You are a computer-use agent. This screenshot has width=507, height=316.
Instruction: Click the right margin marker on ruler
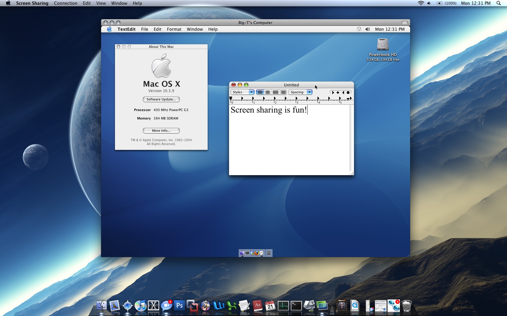pyautogui.click(x=348, y=99)
